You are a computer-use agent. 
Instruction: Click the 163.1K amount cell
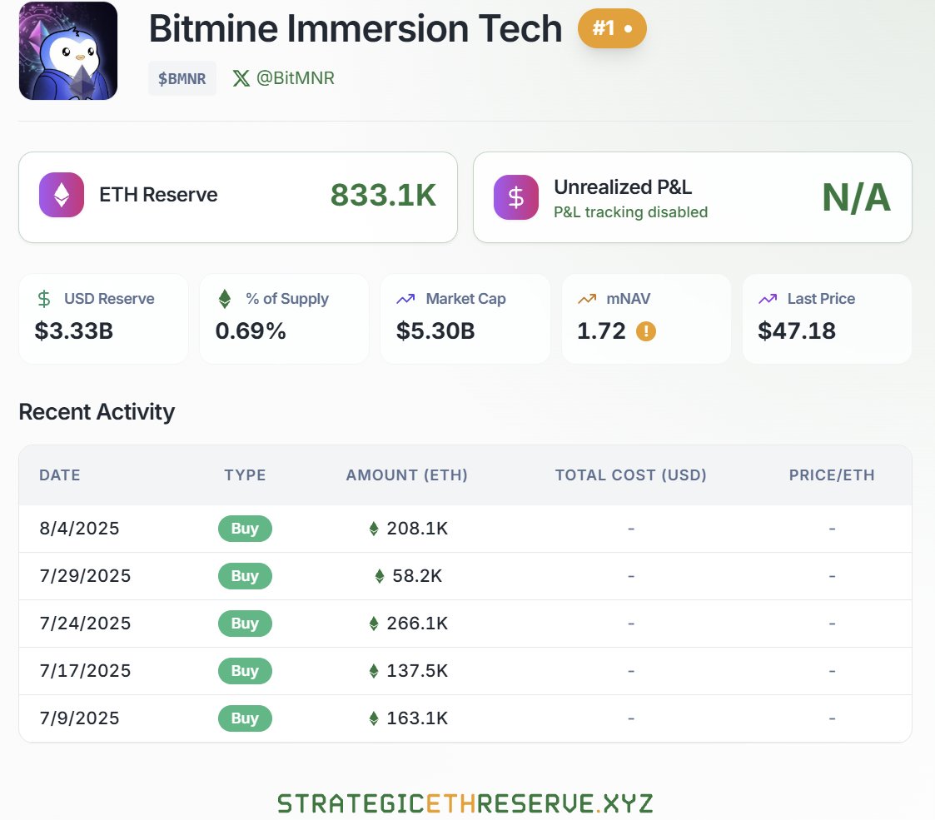tap(417, 718)
